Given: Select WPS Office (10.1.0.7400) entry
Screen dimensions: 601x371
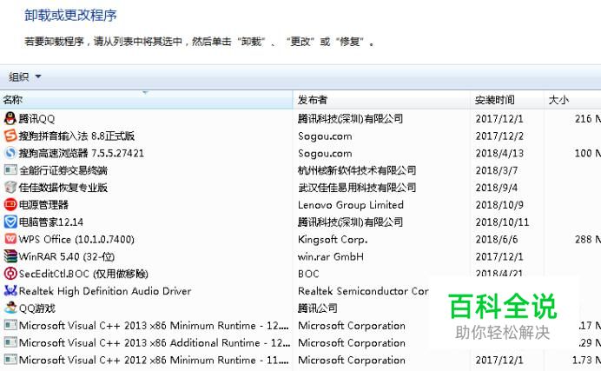Looking at the screenshot, I should (x=76, y=240).
